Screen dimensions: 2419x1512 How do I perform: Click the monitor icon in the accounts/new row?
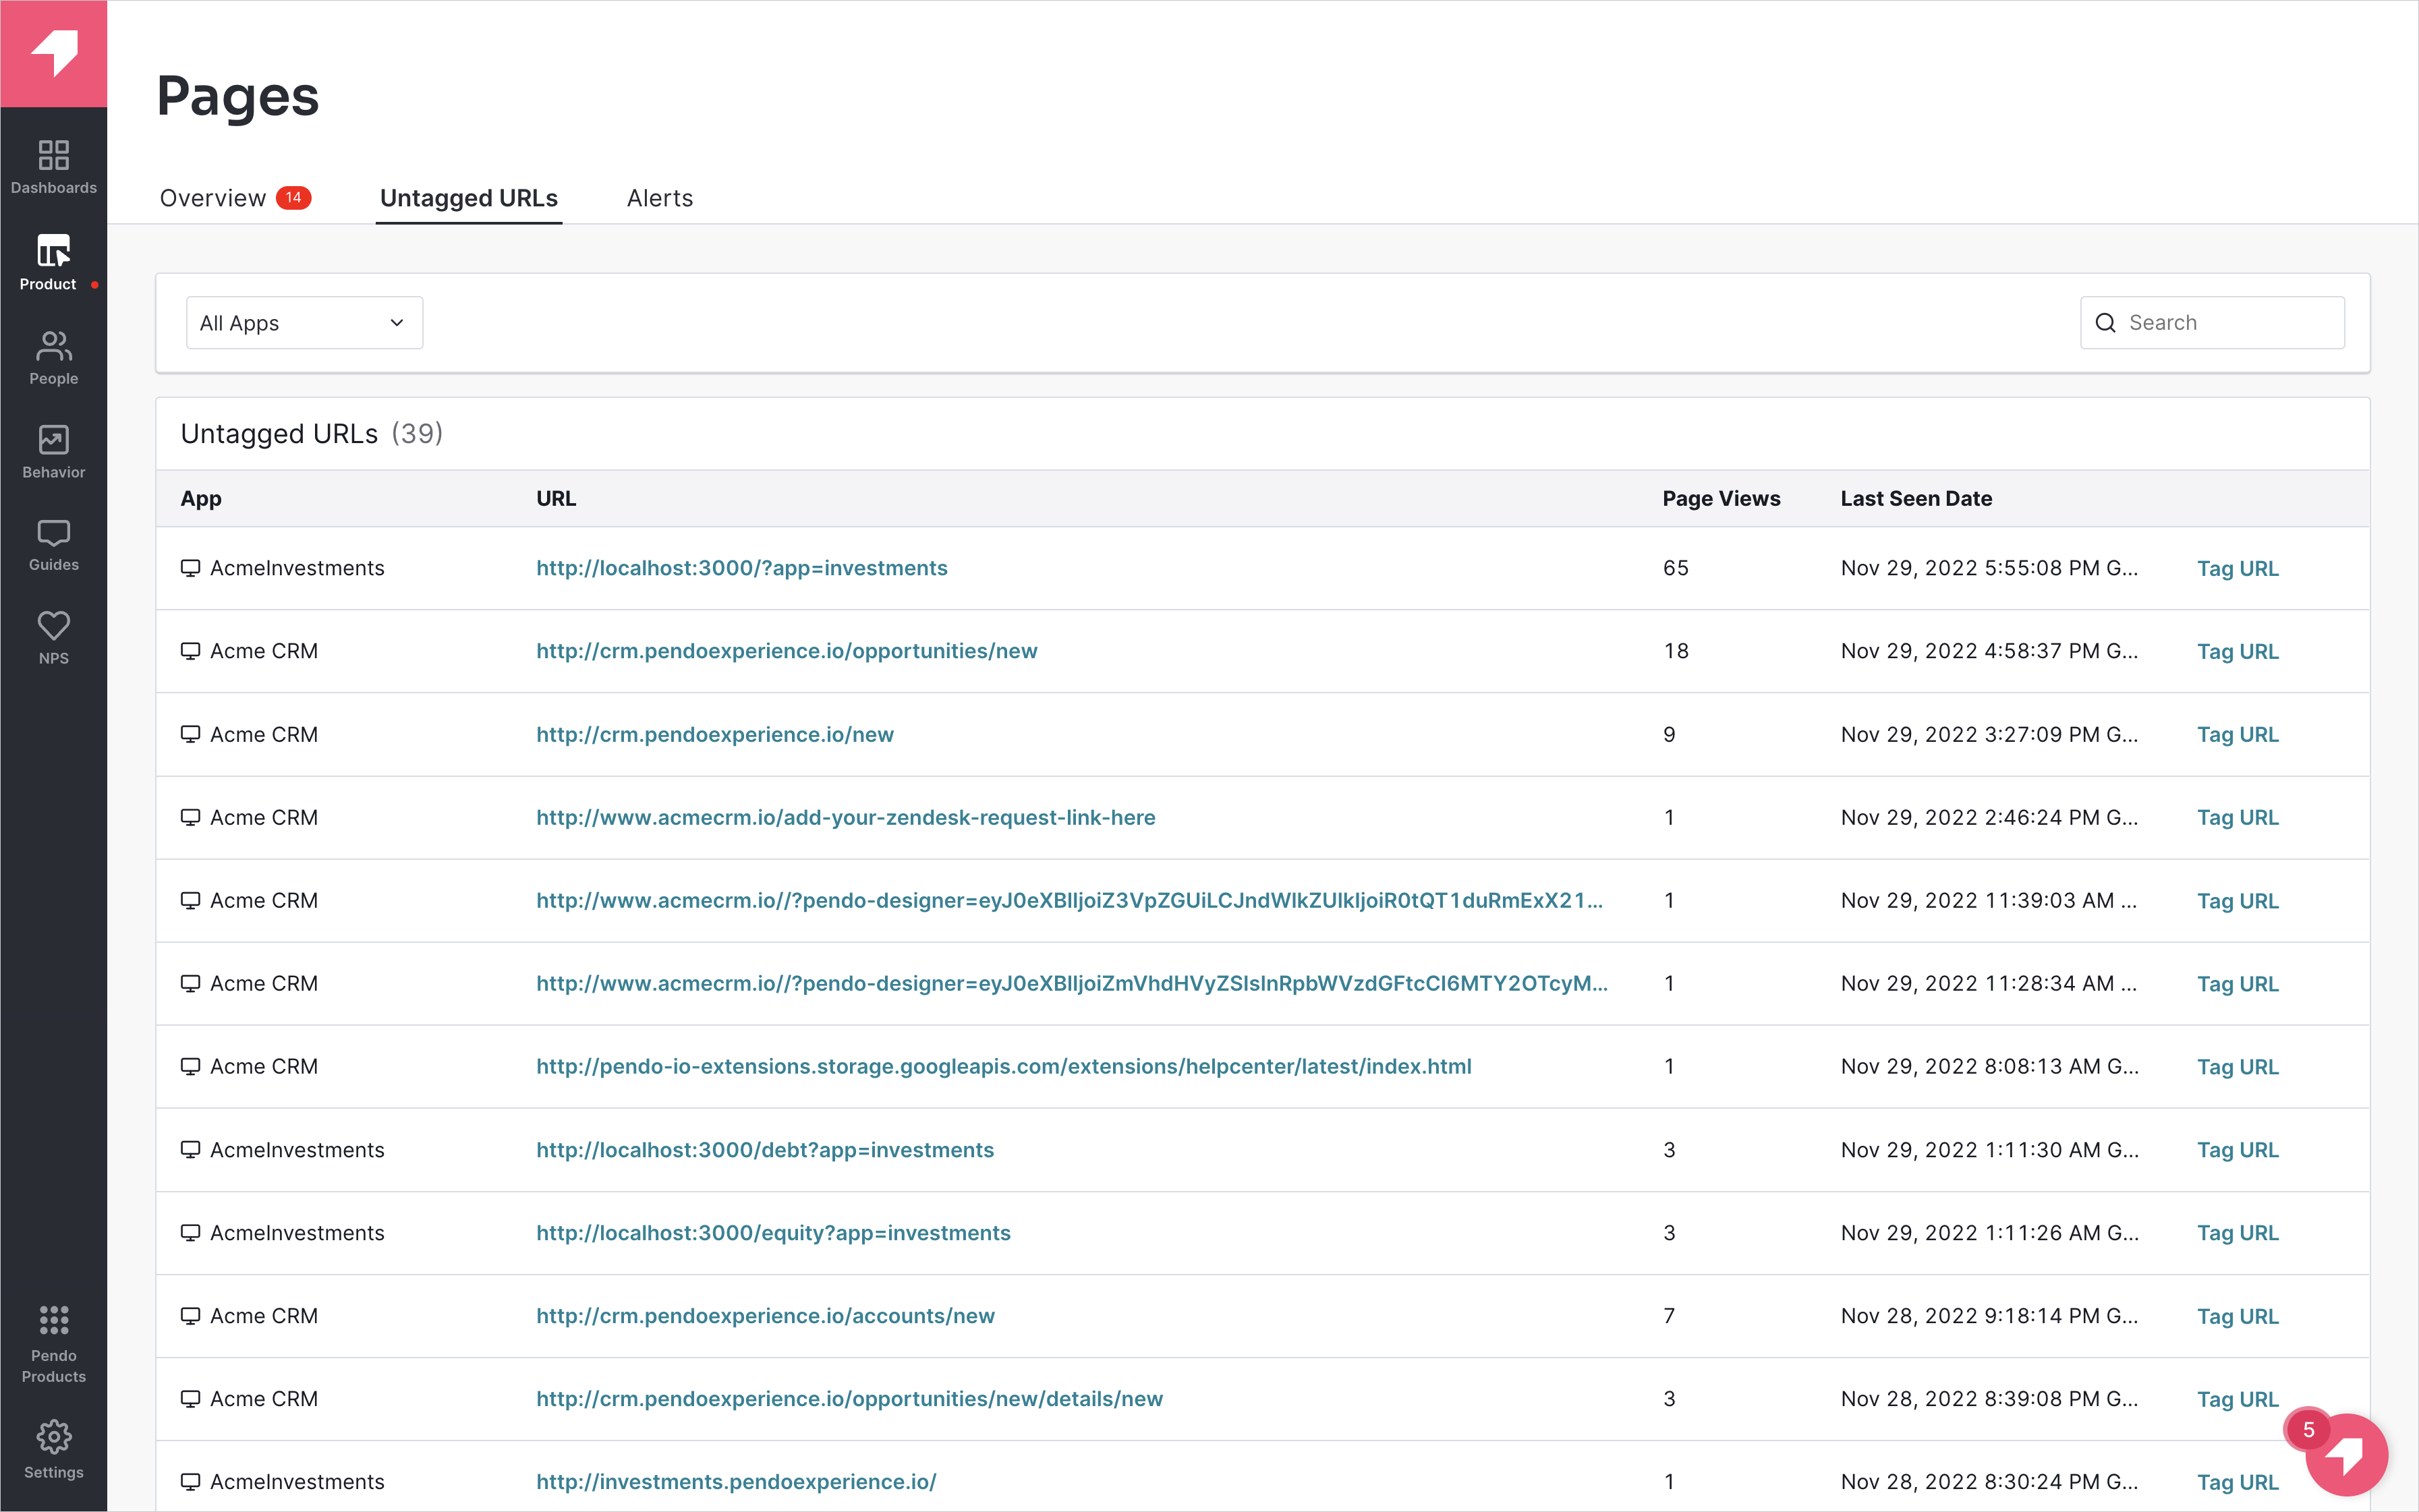(190, 1316)
